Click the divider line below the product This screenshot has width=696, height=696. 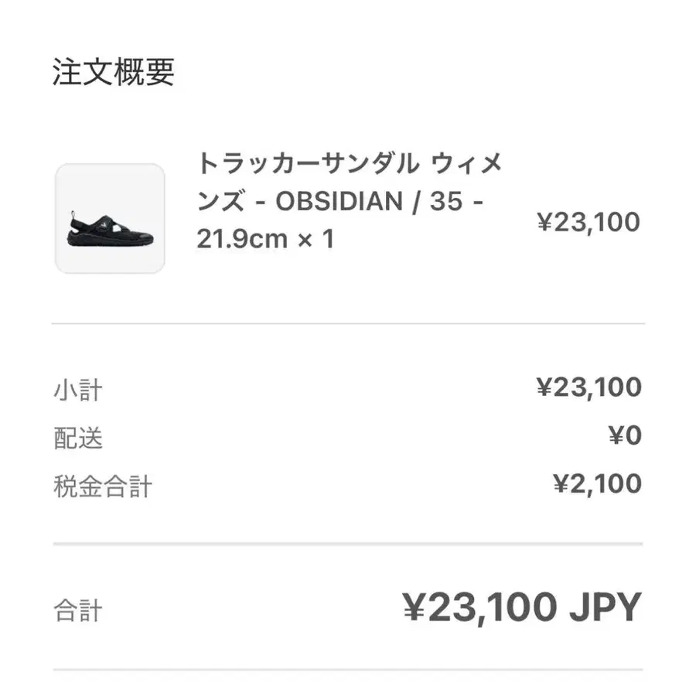(x=348, y=323)
